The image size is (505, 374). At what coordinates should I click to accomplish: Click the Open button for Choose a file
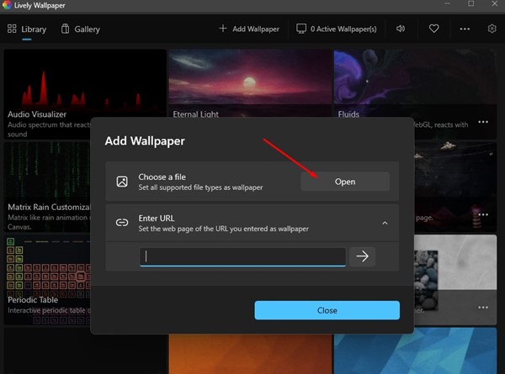pyautogui.click(x=345, y=182)
